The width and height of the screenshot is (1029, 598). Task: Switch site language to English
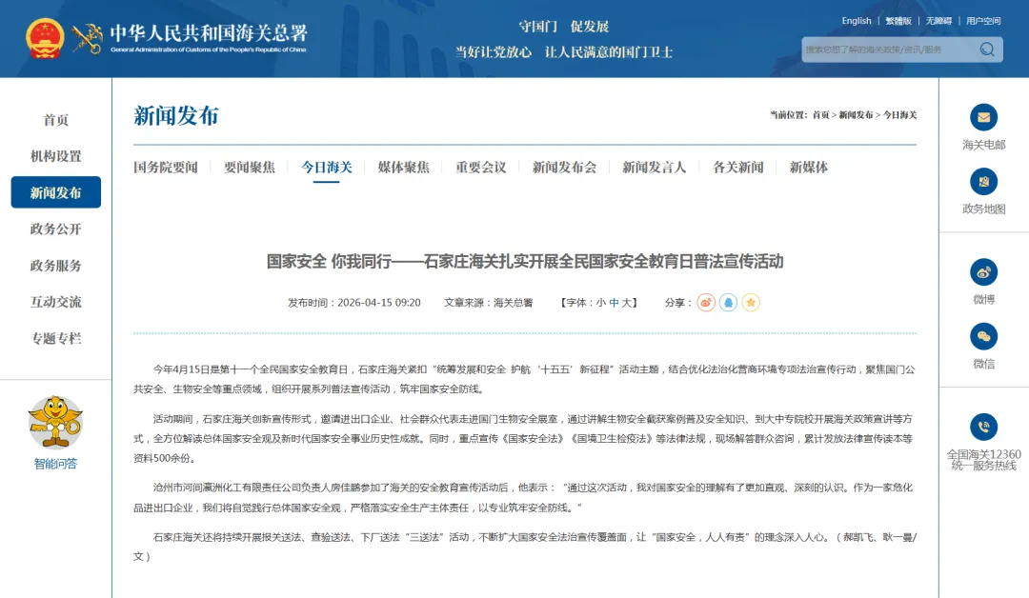(857, 21)
